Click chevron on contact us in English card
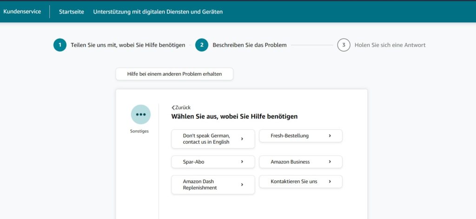 (242, 139)
